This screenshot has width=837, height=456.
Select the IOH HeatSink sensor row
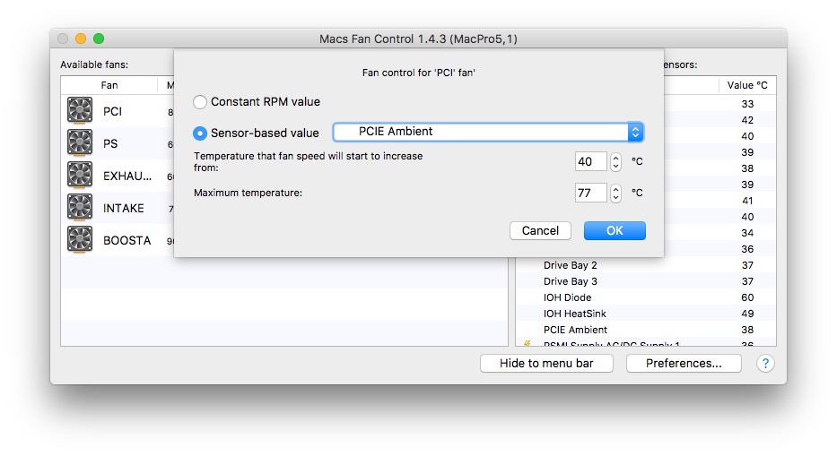coord(646,314)
